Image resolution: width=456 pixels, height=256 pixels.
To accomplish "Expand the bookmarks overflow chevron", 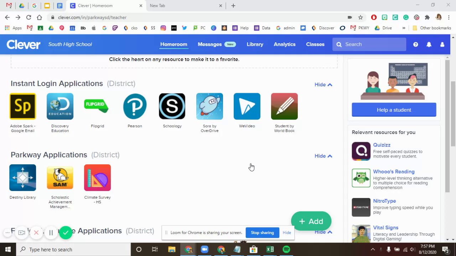I will [404, 28].
